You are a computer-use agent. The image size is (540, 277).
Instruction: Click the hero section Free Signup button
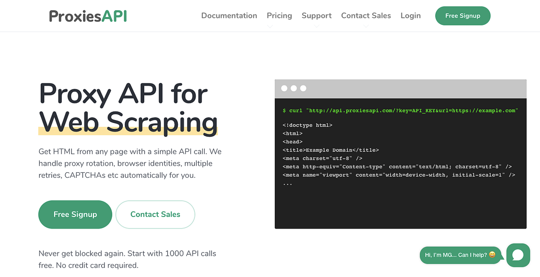(75, 214)
